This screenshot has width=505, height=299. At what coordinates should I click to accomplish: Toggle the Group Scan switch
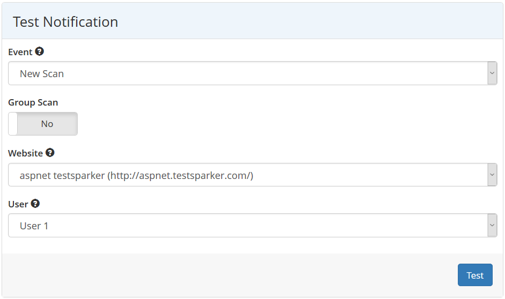coord(43,124)
